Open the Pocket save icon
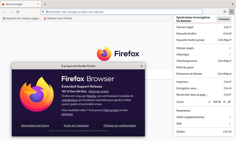This screenshot has height=141, width=236. (x=225, y=12)
